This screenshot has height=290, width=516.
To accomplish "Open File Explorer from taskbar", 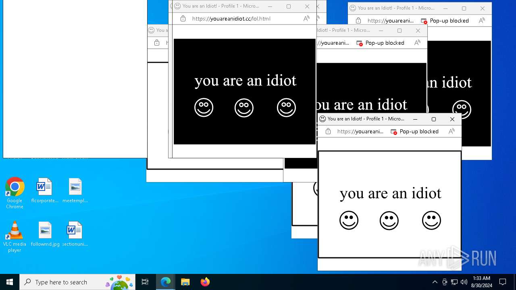I will pyautogui.click(x=185, y=282).
